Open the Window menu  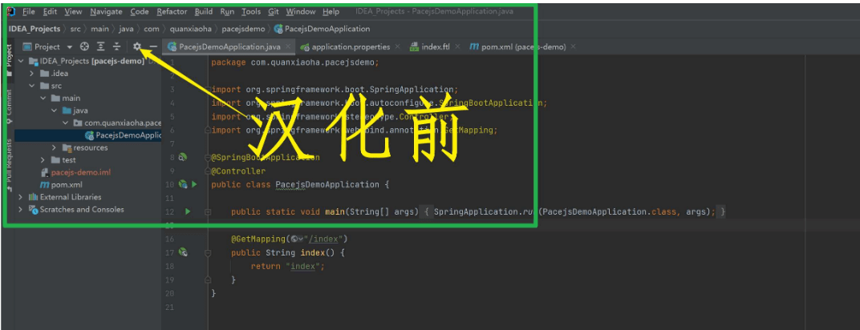[x=301, y=11]
